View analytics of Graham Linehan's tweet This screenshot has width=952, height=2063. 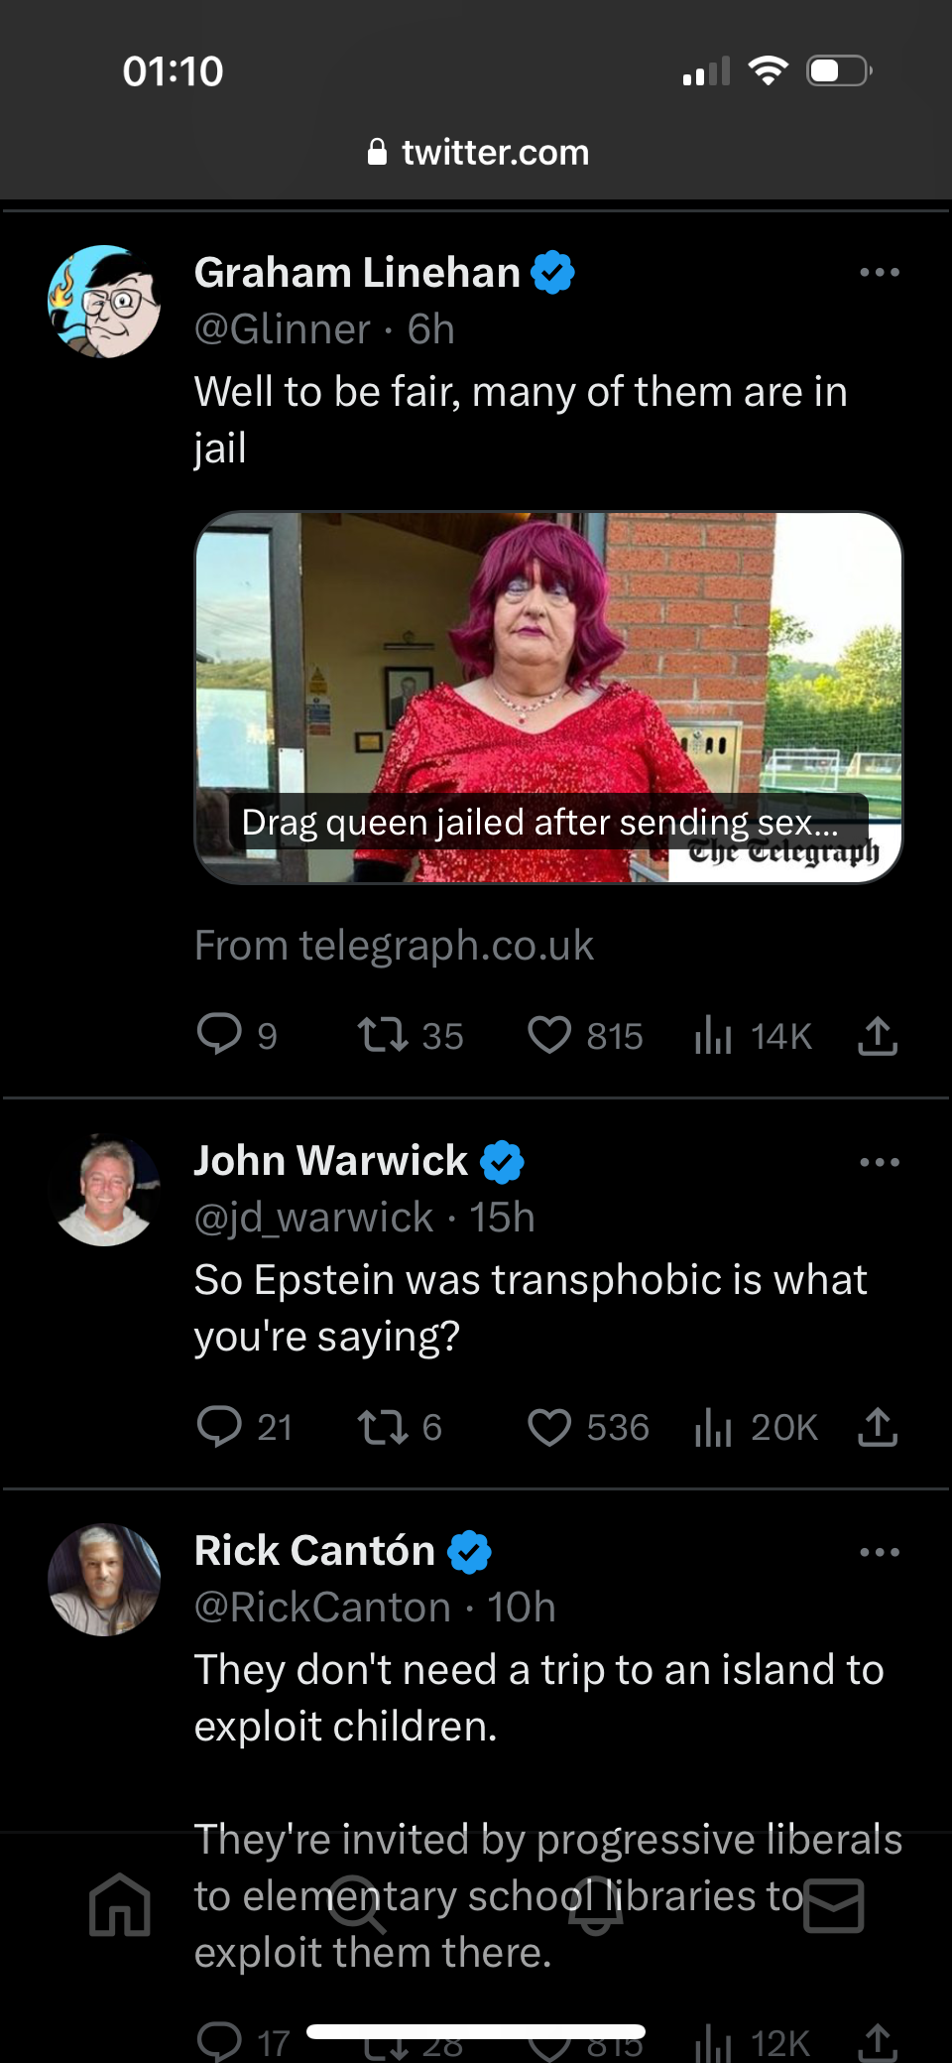pyautogui.click(x=713, y=1035)
